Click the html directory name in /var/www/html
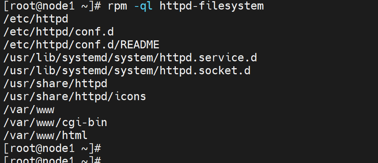Image resolution: width=378 pixels, height=163 pixels. point(75,136)
